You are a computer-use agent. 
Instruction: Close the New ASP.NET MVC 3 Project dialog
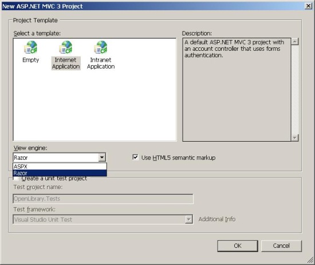(308, 6)
